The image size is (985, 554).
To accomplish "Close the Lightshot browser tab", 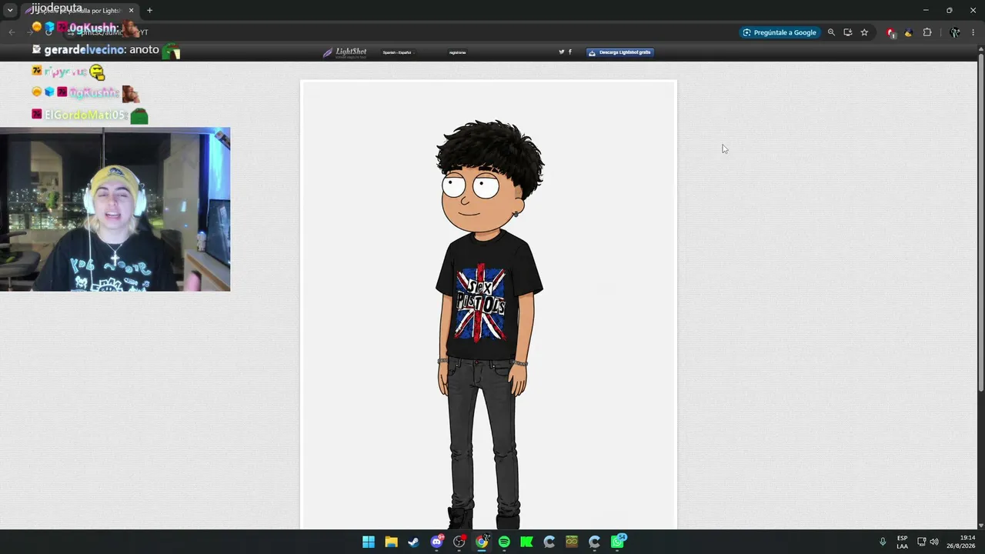I will 131,10.
